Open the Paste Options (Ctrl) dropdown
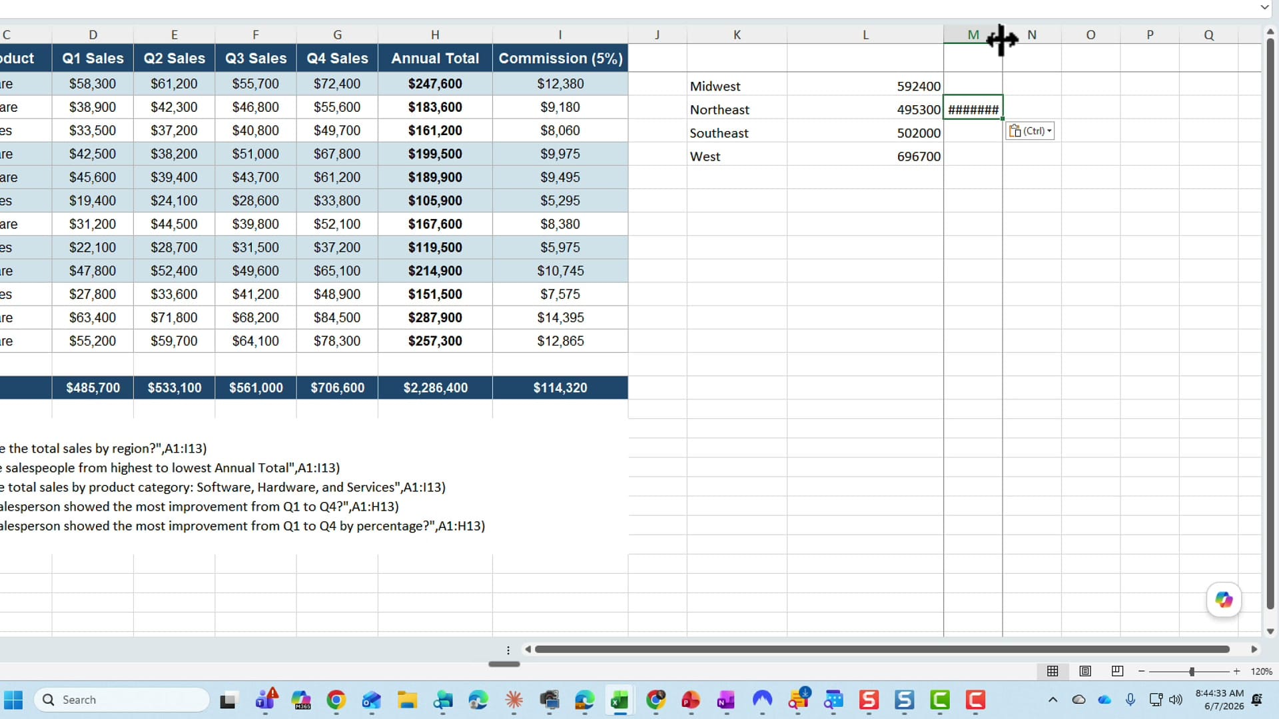The image size is (1279, 719). (1030, 131)
